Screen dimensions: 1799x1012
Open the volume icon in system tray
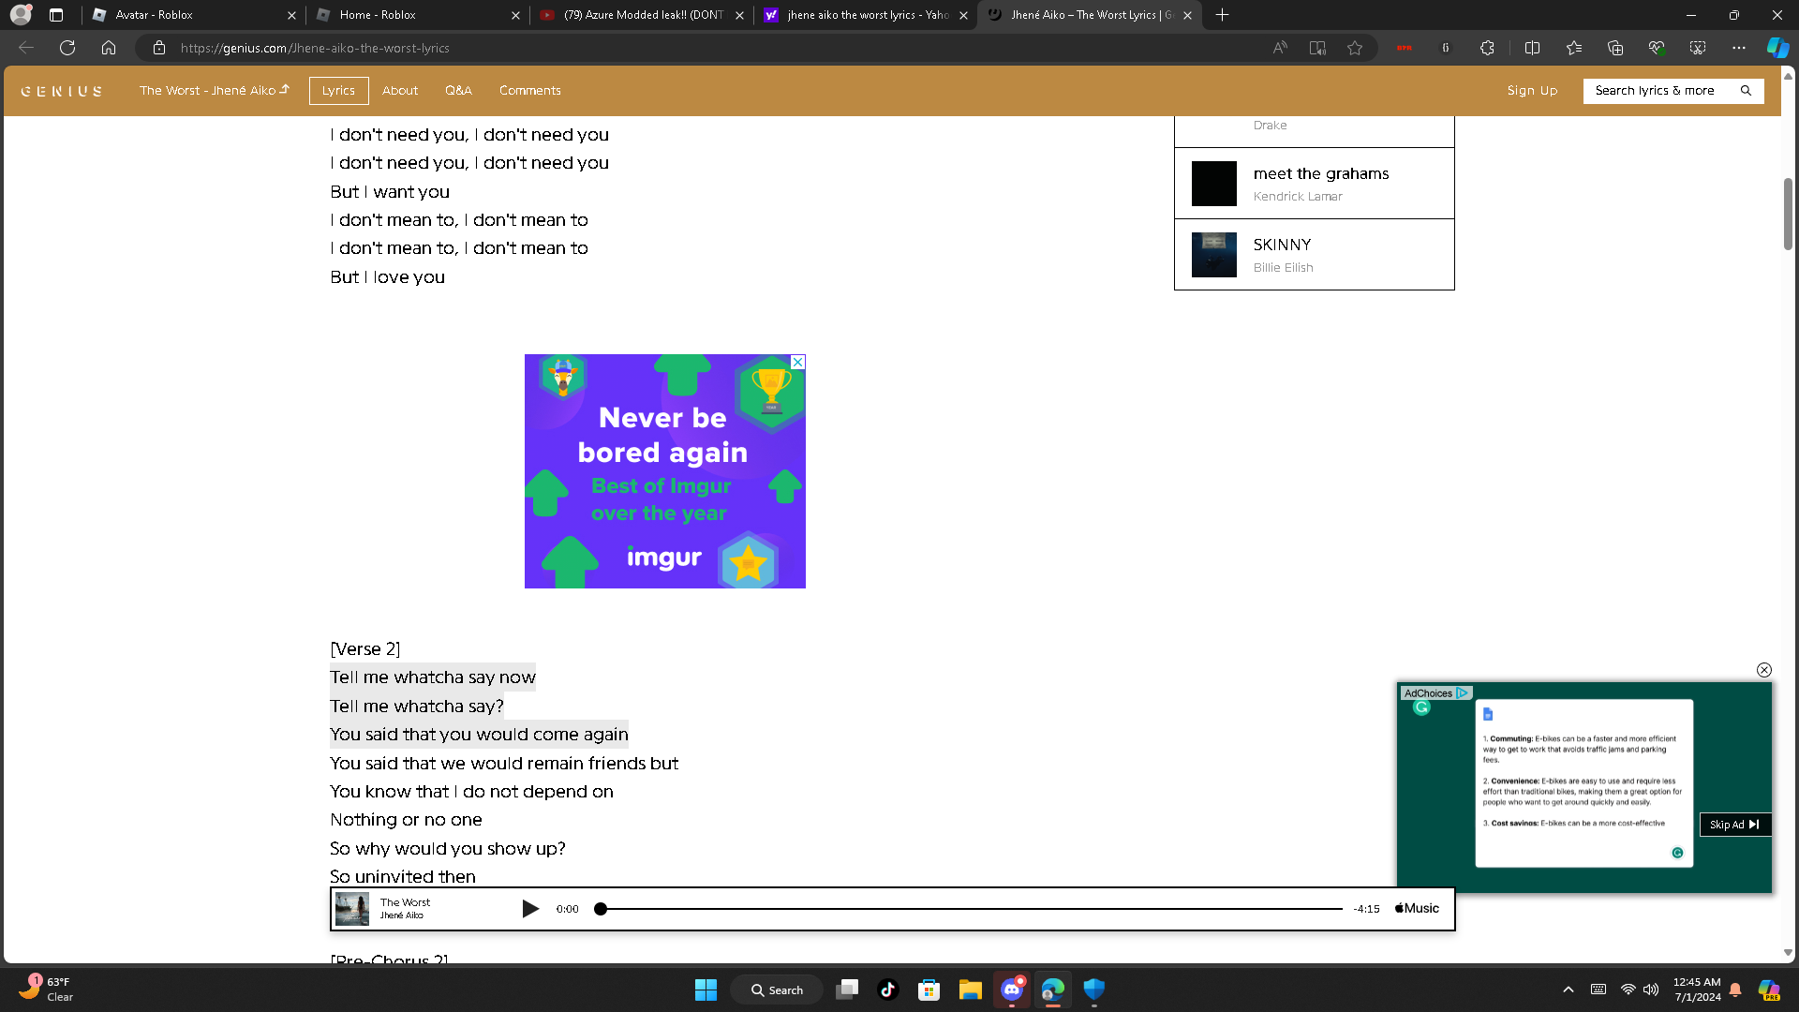click(x=1651, y=990)
